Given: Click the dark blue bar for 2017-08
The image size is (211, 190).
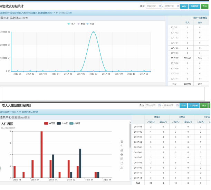Looking at the screenshot, I should 80,163.
